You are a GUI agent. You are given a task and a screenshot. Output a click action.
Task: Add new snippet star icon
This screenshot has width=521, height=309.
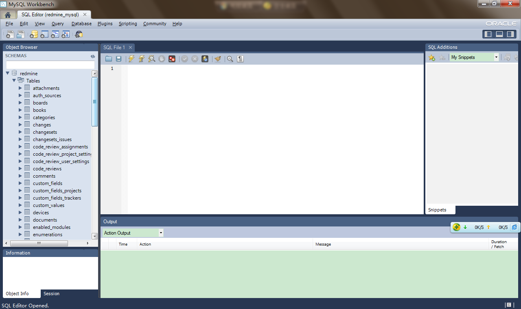tap(432, 58)
